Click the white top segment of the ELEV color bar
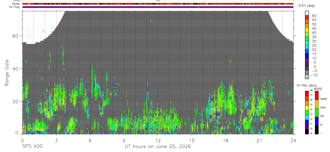330x152 pixels. [x=307, y=13]
